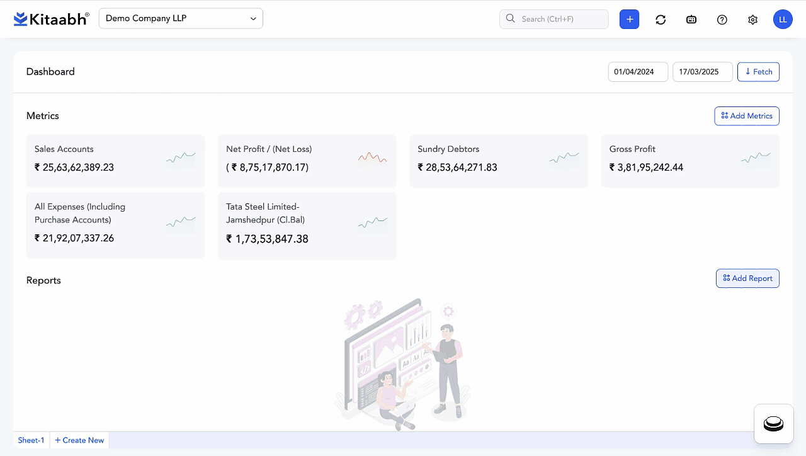Click the Create New sheet tab

79,440
